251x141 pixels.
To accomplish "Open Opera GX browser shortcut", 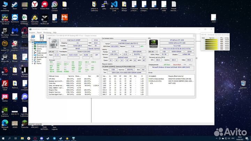I will click(25, 32).
